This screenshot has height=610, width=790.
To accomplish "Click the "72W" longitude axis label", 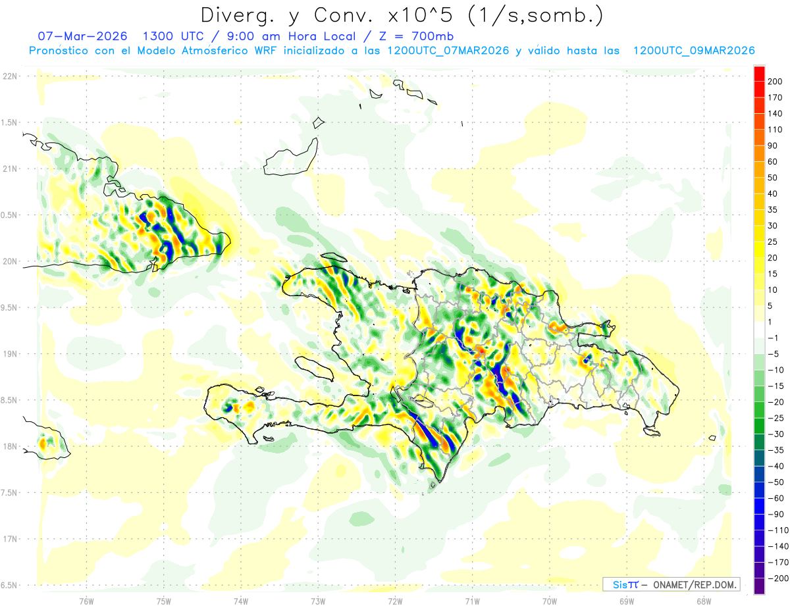I will click(395, 601).
